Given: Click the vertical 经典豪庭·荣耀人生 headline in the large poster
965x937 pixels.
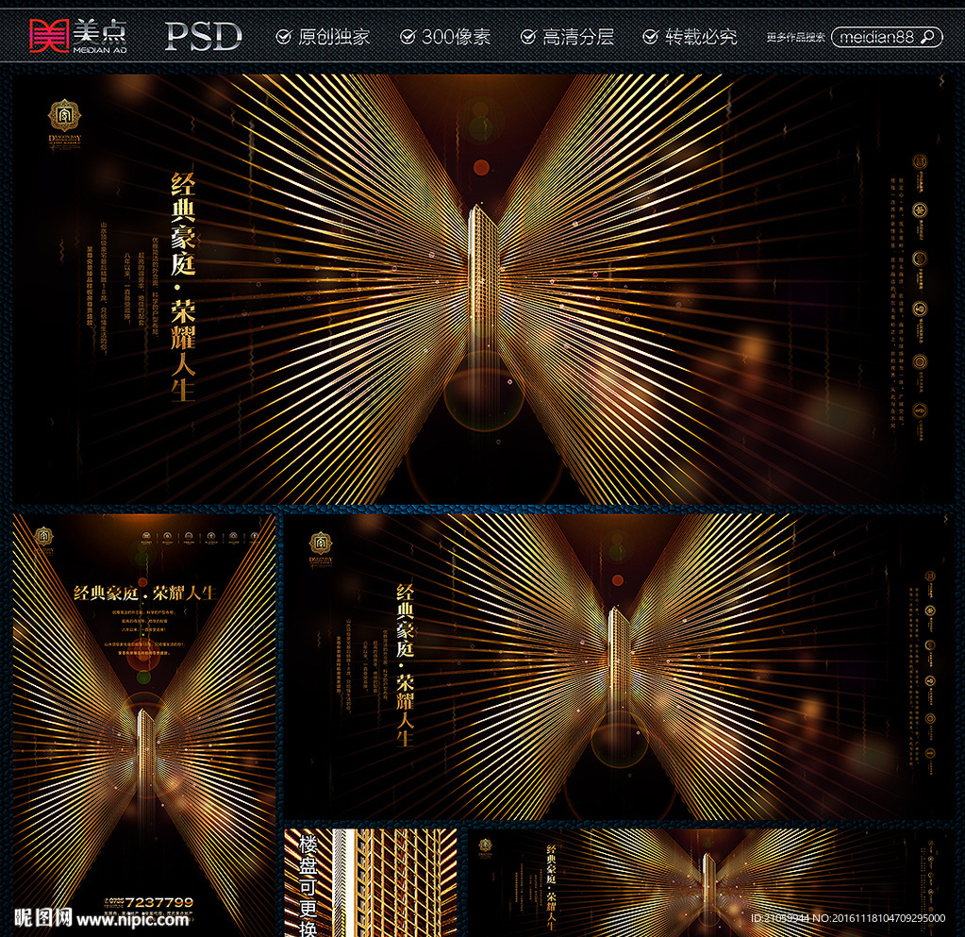Looking at the screenshot, I should click(x=183, y=288).
